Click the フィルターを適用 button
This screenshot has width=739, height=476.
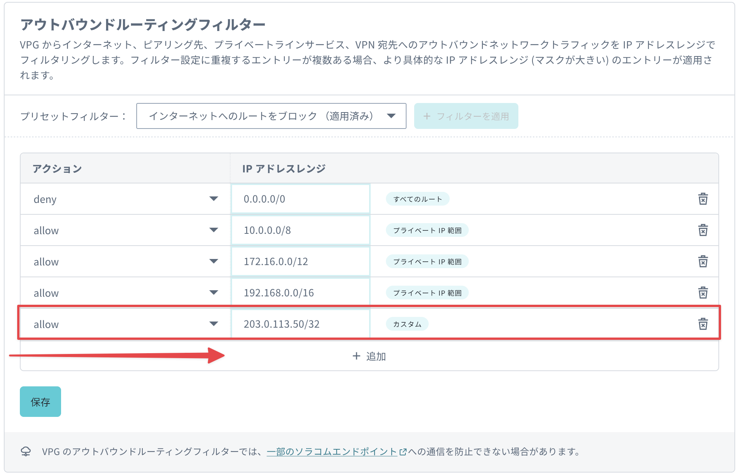[x=466, y=116]
